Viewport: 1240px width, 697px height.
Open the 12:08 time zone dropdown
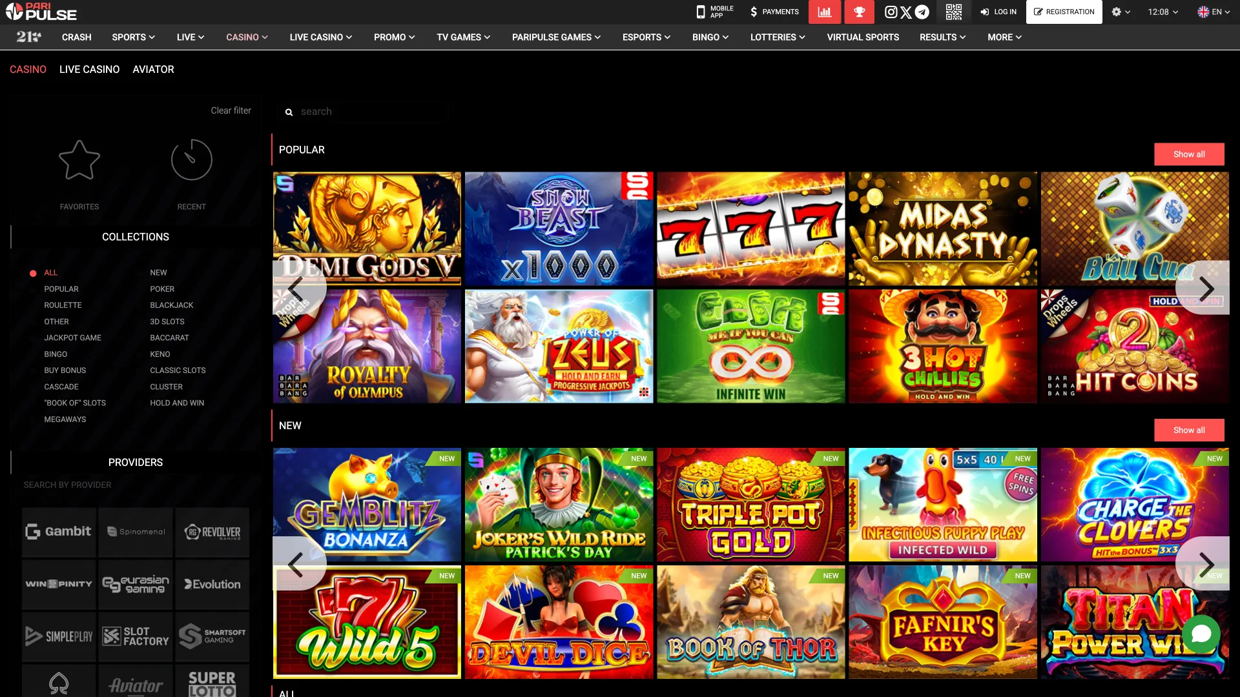[x=1163, y=12]
